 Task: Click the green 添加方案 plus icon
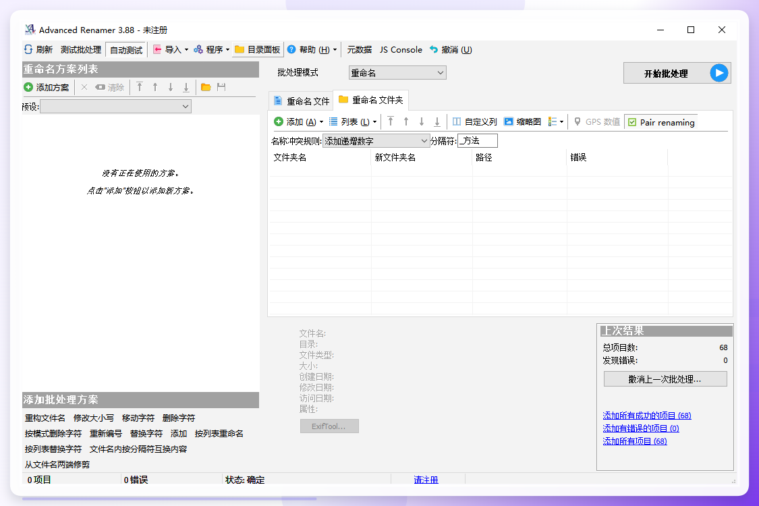click(x=28, y=87)
